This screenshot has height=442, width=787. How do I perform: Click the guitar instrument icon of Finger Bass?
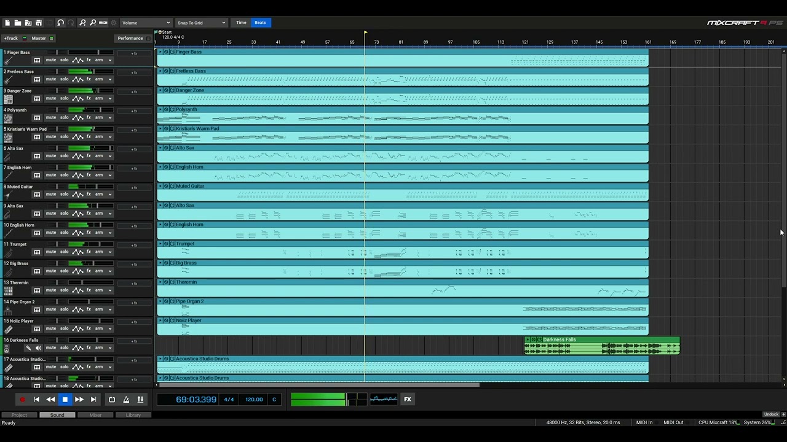(8, 61)
